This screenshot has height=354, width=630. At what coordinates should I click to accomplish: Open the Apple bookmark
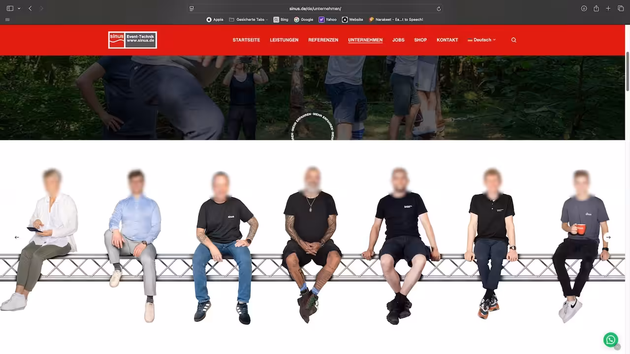[215, 20]
